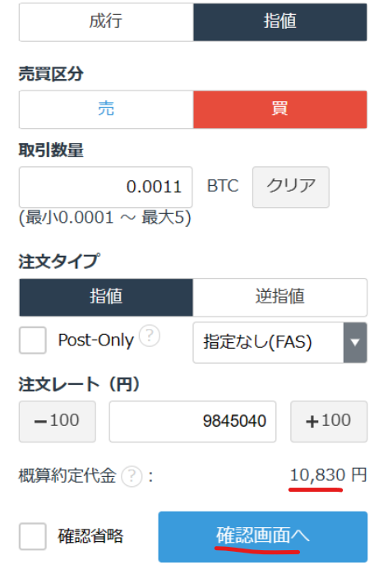Viewport: 388px width, 574px height.
Task: Select the 買 buy option
Action: [x=280, y=109]
